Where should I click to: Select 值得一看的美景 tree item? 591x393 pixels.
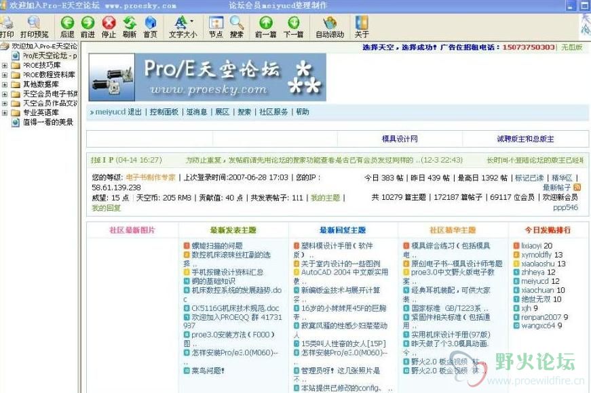[x=48, y=122]
